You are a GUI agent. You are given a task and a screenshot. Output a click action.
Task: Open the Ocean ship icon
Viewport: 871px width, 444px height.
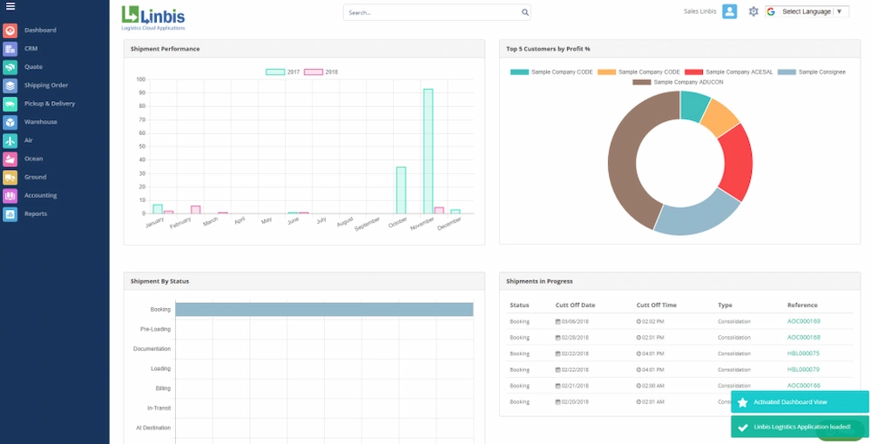click(10, 158)
